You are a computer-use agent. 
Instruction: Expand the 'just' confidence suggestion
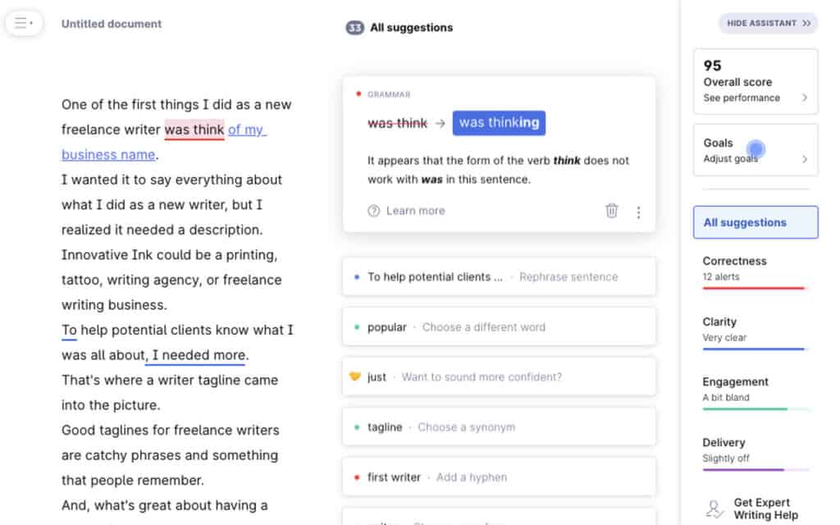pos(499,377)
